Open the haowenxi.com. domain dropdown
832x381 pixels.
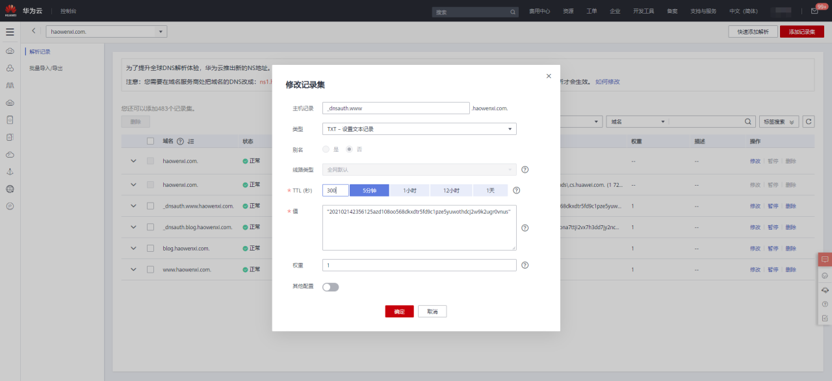(106, 31)
